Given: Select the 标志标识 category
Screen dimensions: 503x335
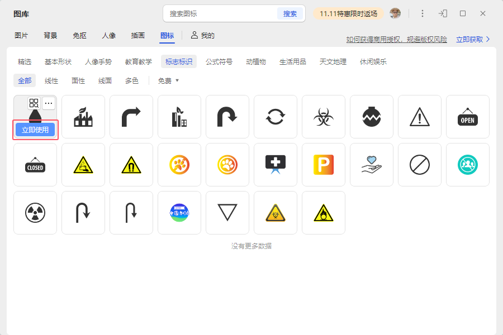Looking at the screenshot, I should click(179, 62).
